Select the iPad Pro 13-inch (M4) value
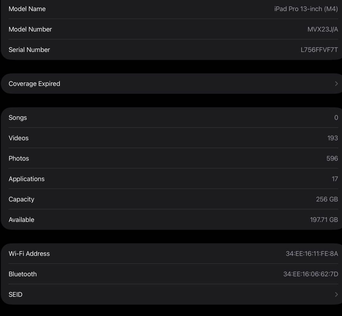 [x=305, y=9]
